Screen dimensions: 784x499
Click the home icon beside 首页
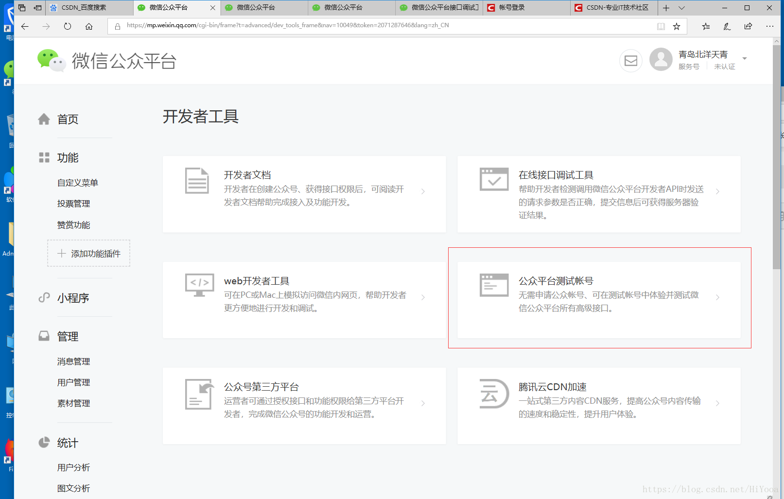pos(44,119)
